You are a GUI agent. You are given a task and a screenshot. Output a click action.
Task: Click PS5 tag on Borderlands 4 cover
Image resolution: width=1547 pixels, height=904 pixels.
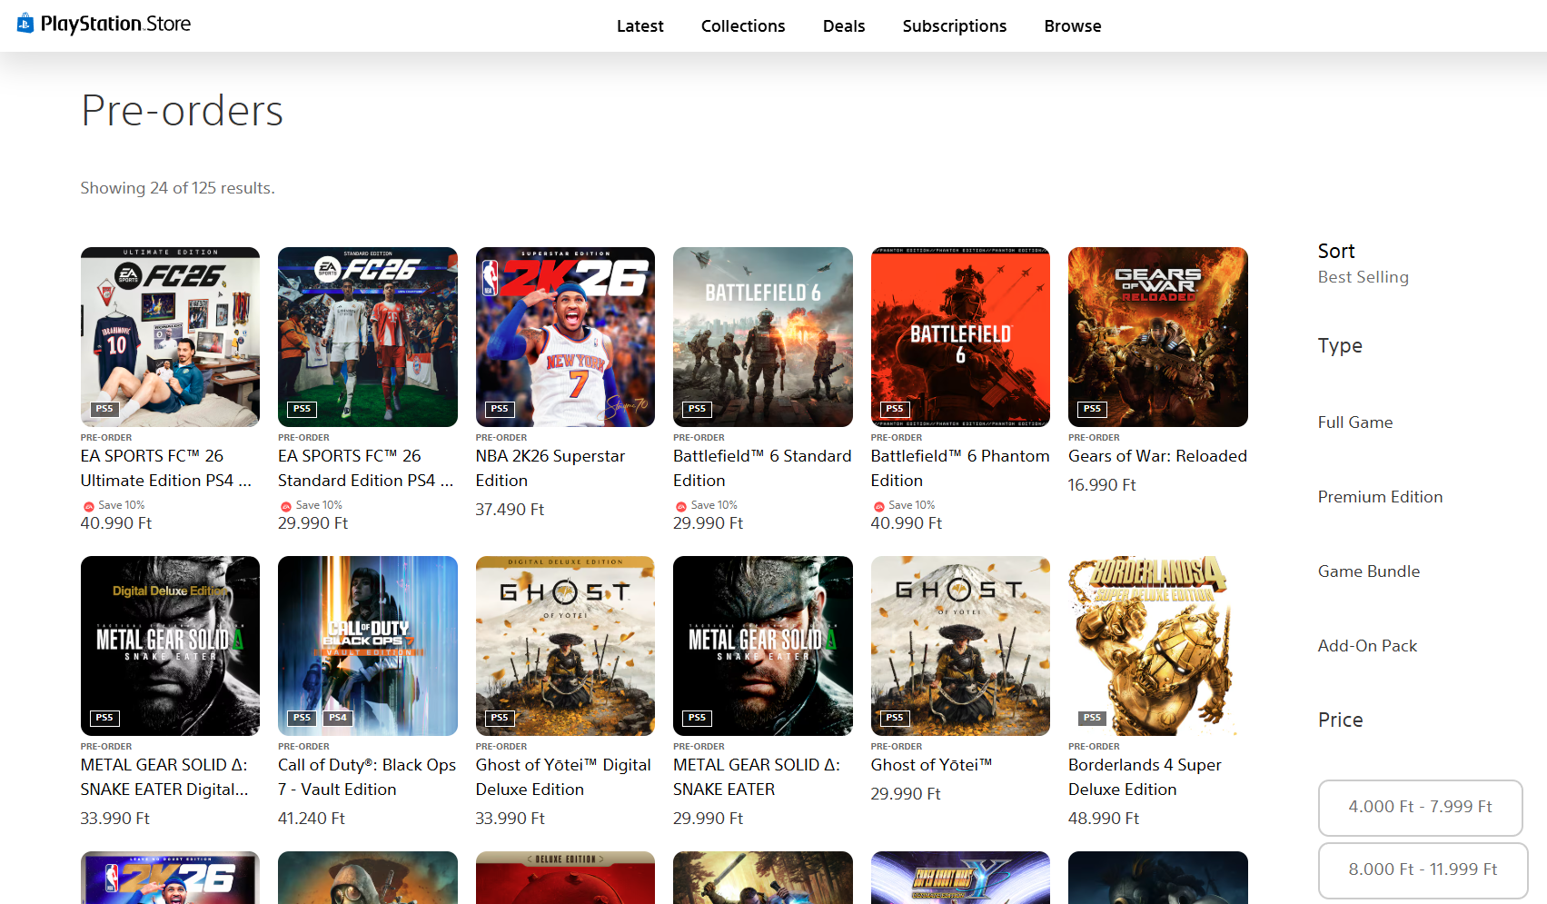click(x=1092, y=718)
